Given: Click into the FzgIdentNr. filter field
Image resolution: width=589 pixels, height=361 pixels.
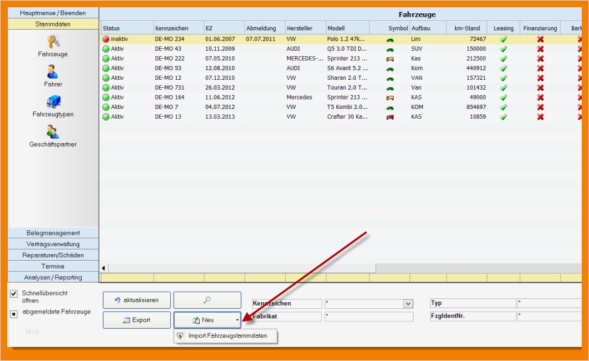Looking at the screenshot, I should [549, 316].
